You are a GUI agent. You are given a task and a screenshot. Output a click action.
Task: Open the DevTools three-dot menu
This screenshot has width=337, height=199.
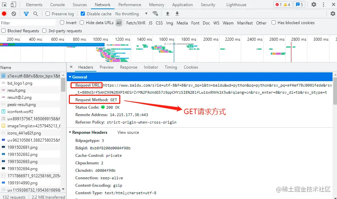pos(323,4)
